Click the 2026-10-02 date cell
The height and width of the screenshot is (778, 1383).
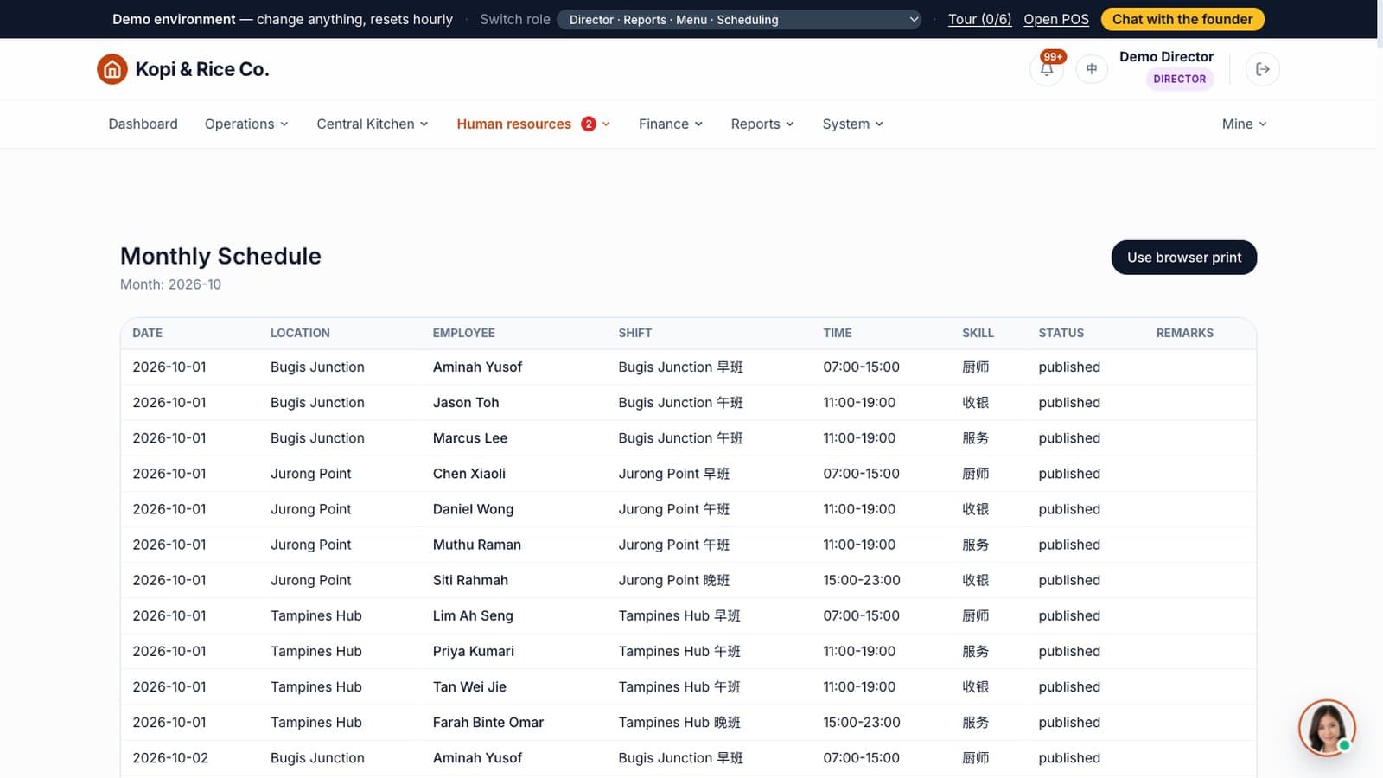coord(170,757)
